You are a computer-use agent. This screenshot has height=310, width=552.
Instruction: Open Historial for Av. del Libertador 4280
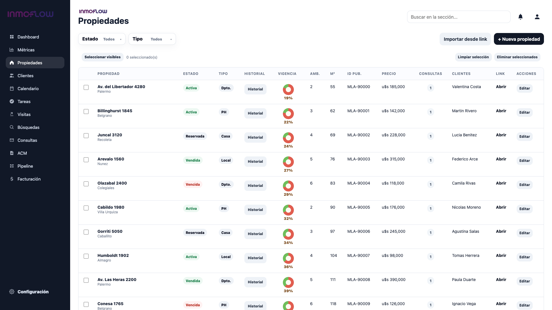click(255, 89)
